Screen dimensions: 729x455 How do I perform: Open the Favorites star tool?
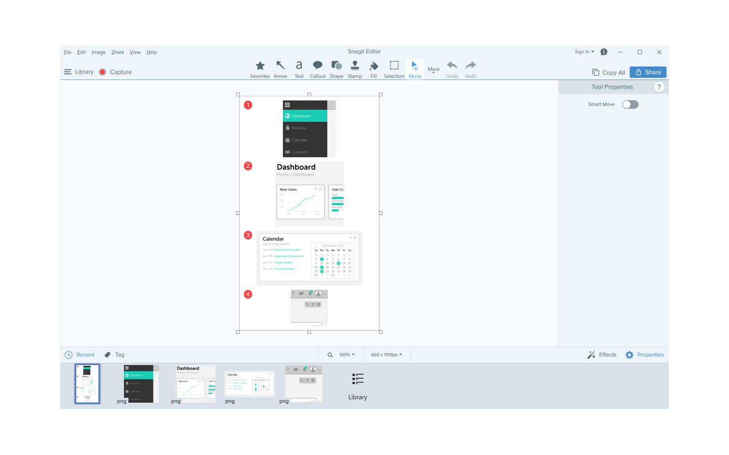[260, 69]
